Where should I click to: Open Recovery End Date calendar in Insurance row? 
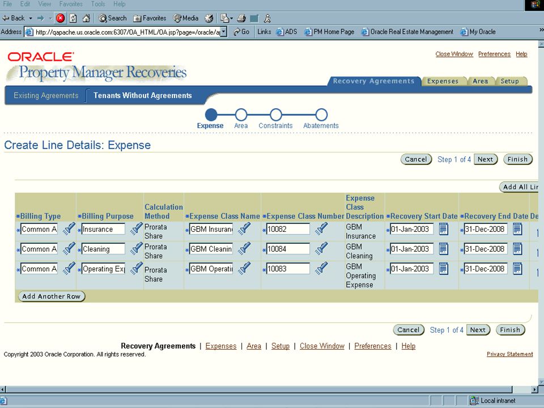517,229
